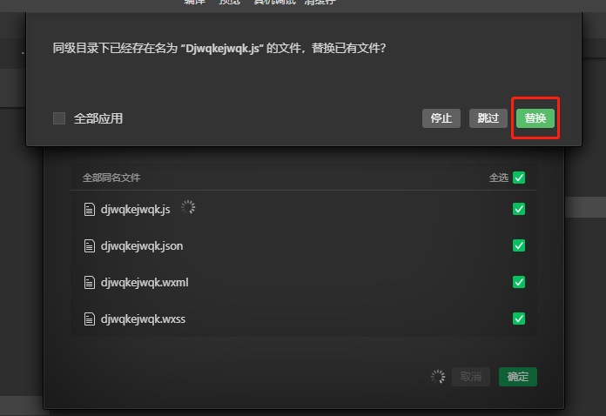Select the djwqkejwqk.wxss file name
This screenshot has width=606, height=416.
coord(143,319)
